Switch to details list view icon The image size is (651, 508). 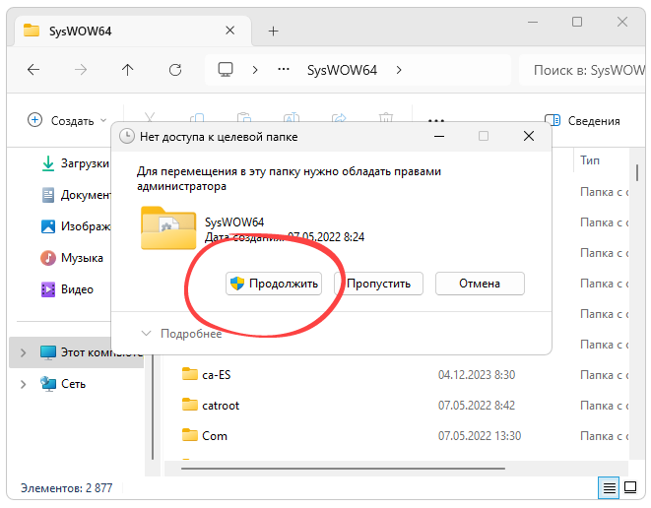click(x=609, y=487)
